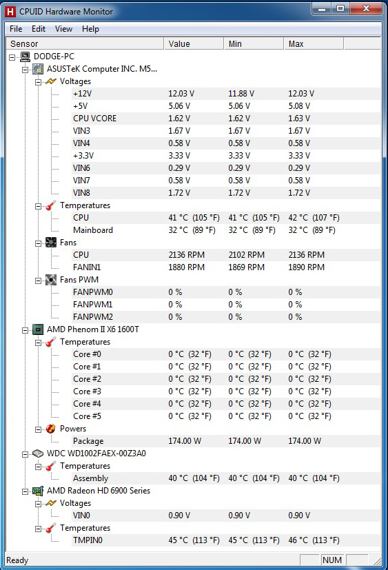Click the Radeon Temperatures thermometer icon
Screen dimensions: 388x570
(x=51, y=528)
